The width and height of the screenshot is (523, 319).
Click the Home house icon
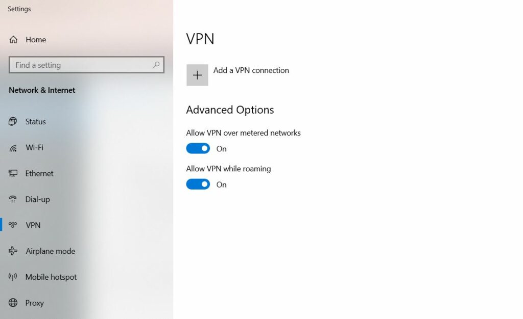[x=13, y=39]
